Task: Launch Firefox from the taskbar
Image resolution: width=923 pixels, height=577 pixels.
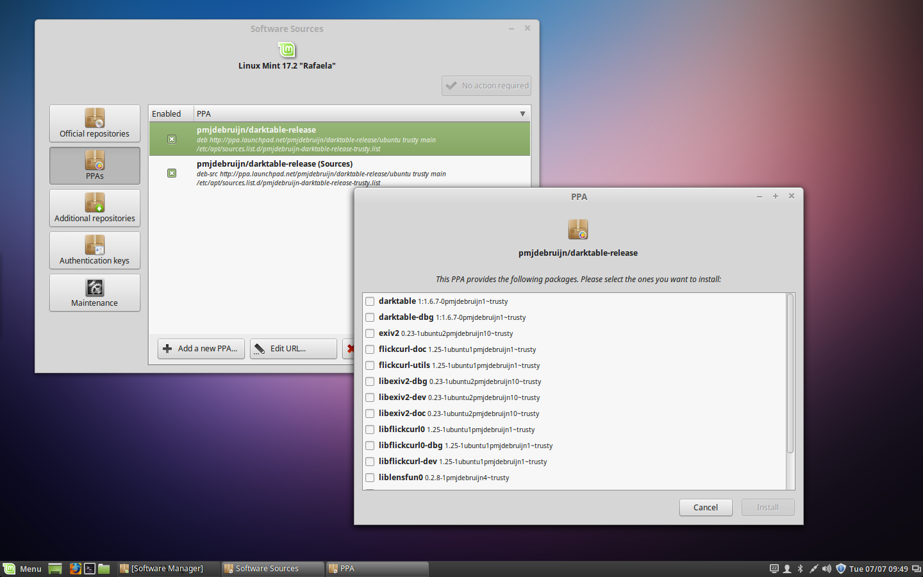Action: [75, 569]
